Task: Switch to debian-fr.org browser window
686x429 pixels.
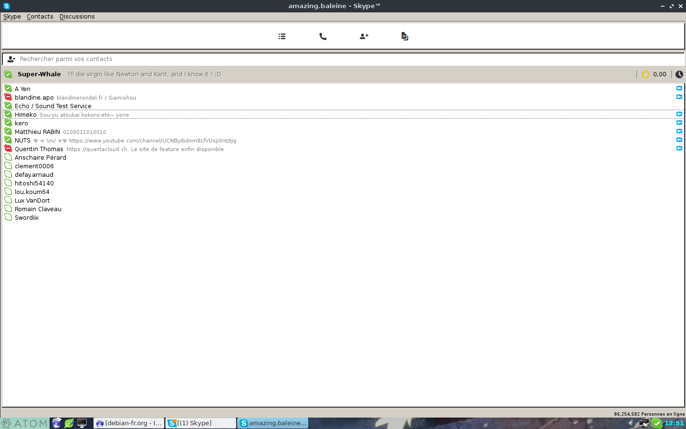Action: tap(129, 423)
